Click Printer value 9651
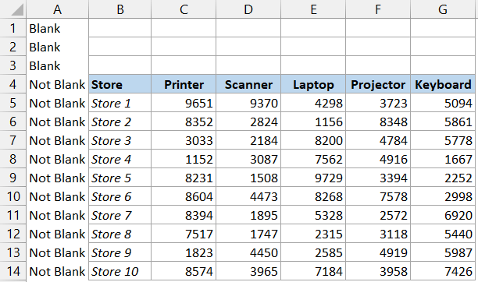 184,103
